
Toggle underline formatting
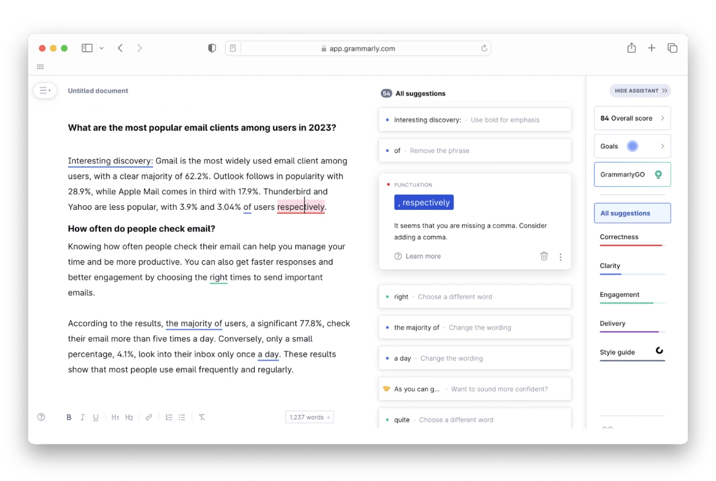95,417
